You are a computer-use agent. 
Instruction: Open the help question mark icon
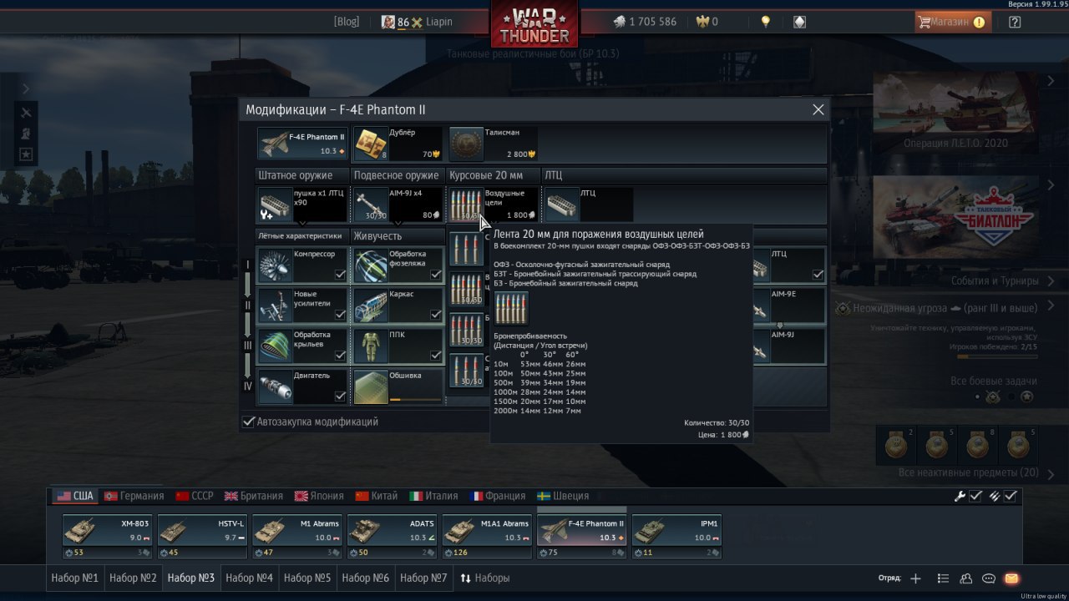[1015, 23]
